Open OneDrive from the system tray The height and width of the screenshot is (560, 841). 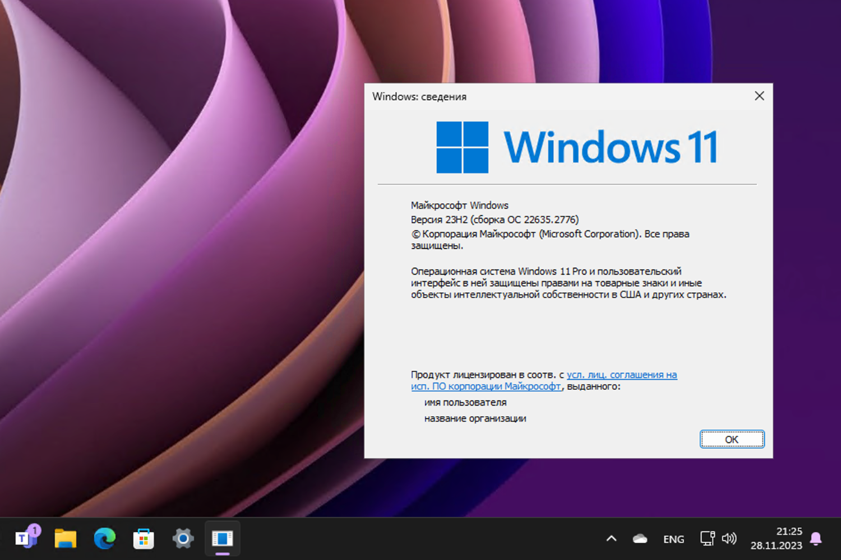coord(639,539)
